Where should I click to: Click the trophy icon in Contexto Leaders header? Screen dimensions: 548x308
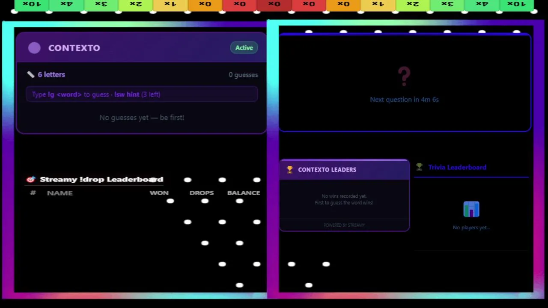click(x=290, y=169)
